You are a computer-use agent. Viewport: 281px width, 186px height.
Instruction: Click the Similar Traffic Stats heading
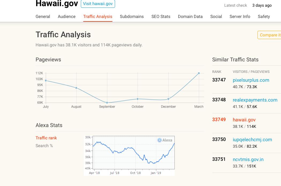235,59
